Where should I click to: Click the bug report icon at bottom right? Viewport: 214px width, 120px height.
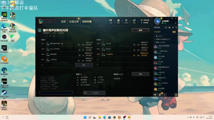(176, 95)
